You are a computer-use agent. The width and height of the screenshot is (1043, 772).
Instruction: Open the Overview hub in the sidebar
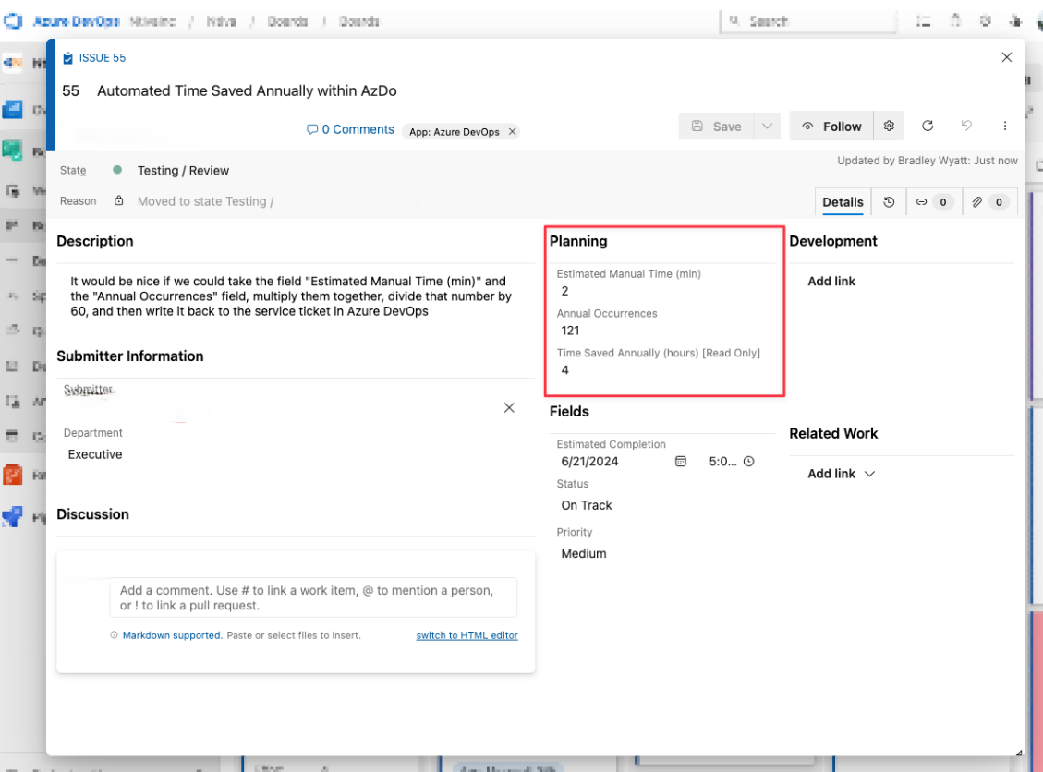coord(13,109)
